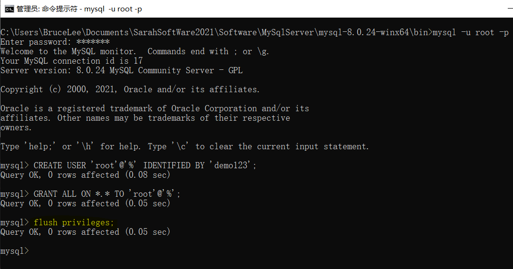The width and height of the screenshot is (513, 269).
Task: Click the 'Oracle is a registered trademark' line
Action: point(155,108)
